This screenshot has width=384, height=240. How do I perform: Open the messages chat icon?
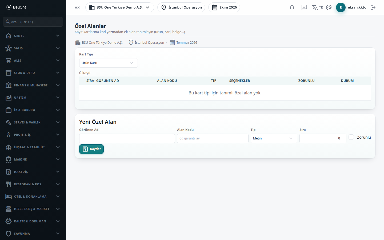click(x=304, y=7)
